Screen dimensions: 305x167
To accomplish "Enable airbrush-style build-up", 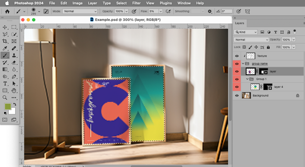I will click(x=168, y=12).
